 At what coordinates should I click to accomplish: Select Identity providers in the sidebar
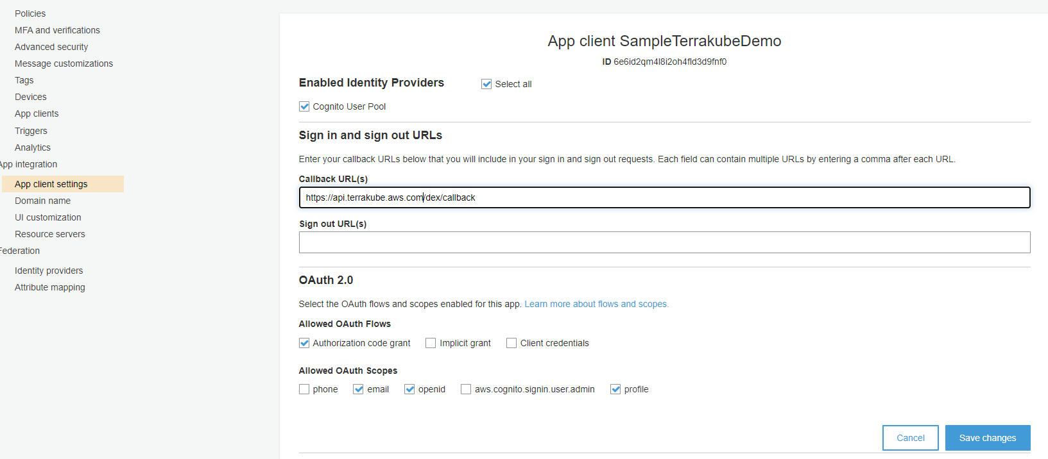pyautogui.click(x=49, y=271)
